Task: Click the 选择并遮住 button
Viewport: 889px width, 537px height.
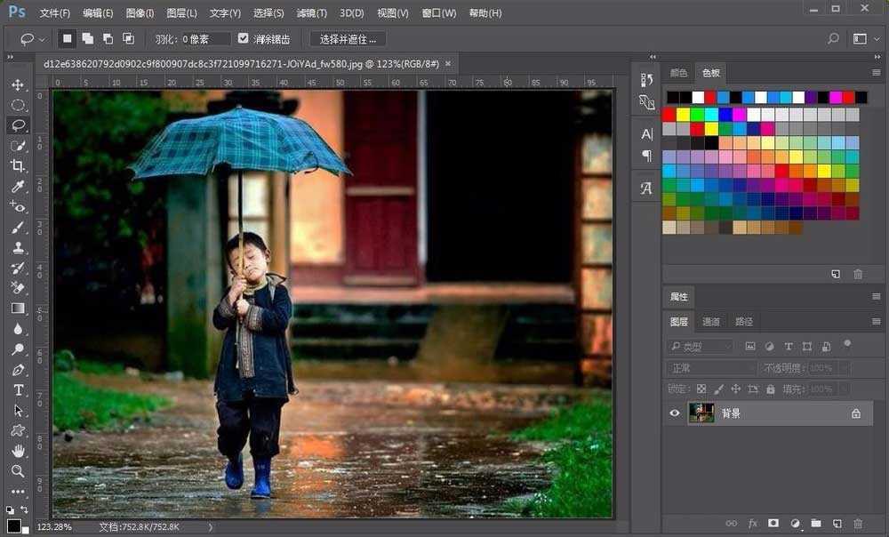Action: [x=350, y=38]
